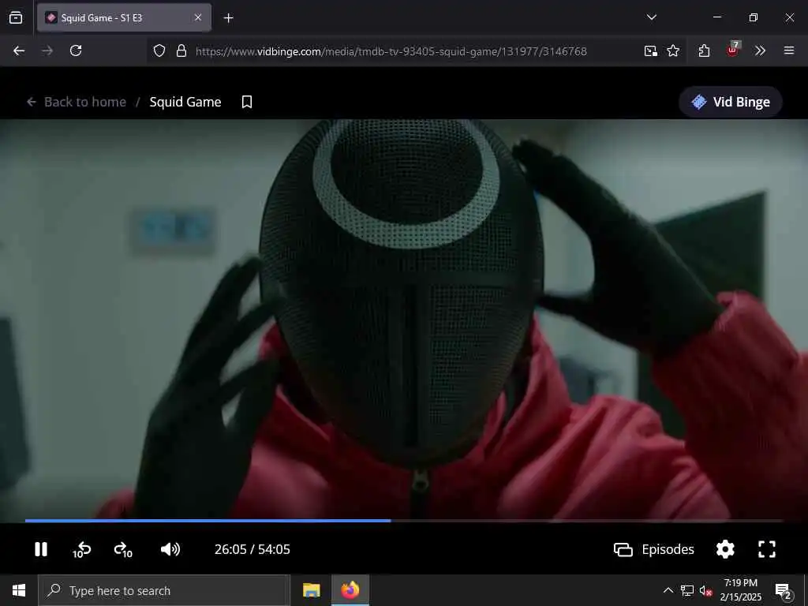This screenshot has height=606, width=808.
Task: Click the video frame area
Action: 404,319
